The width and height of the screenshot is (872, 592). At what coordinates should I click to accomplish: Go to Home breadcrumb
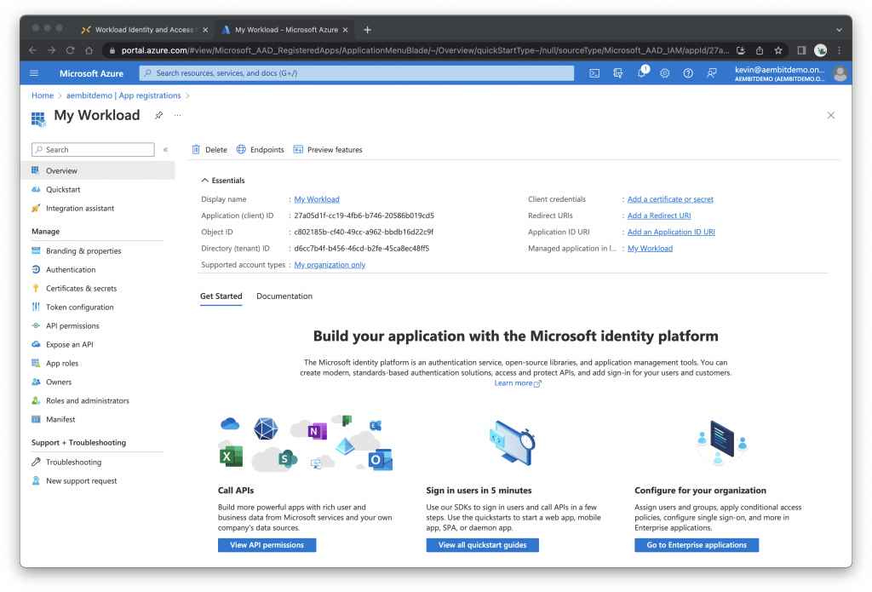pos(43,95)
